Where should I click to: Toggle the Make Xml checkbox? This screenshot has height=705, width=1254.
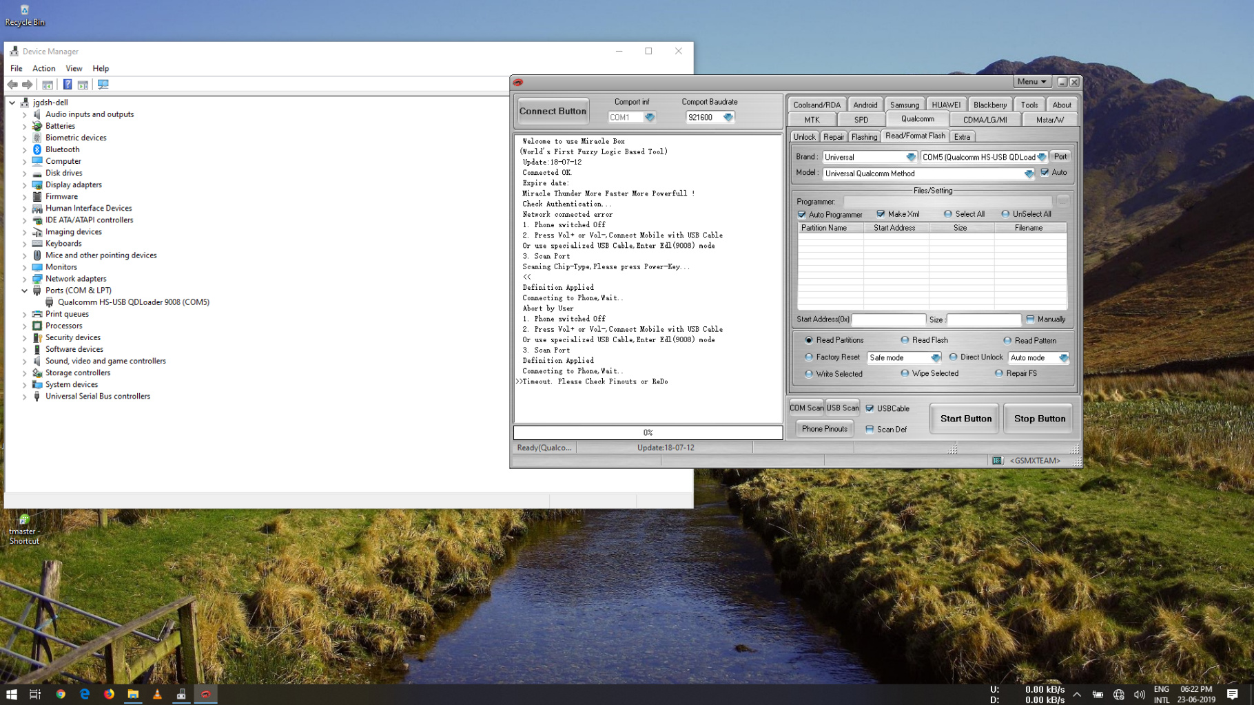coord(881,214)
